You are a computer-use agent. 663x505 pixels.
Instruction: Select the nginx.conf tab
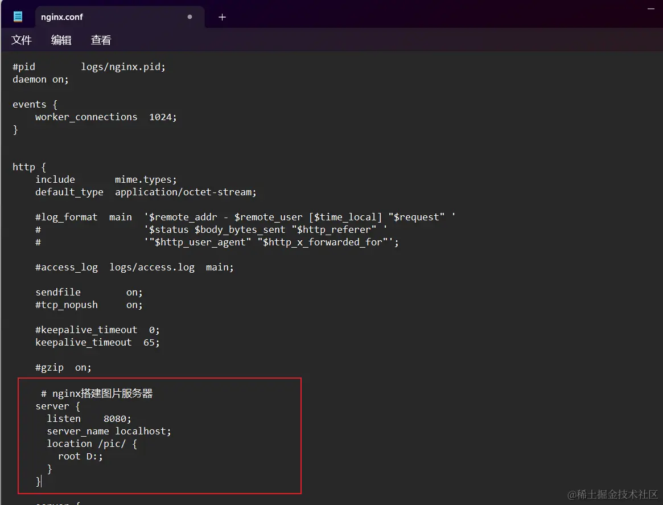[x=120, y=17]
